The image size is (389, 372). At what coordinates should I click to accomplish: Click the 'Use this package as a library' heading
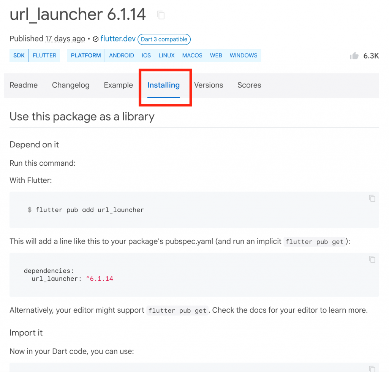[x=82, y=116]
